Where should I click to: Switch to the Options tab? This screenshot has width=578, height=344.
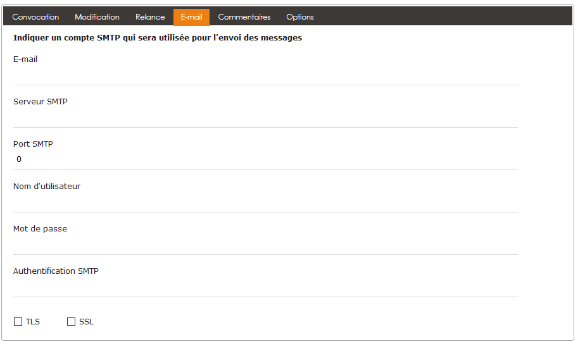pyautogui.click(x=299, y=17)
